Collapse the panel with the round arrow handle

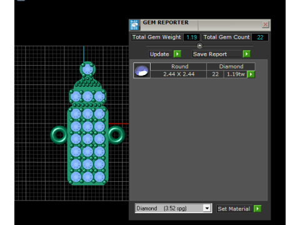tap(199, 46)
